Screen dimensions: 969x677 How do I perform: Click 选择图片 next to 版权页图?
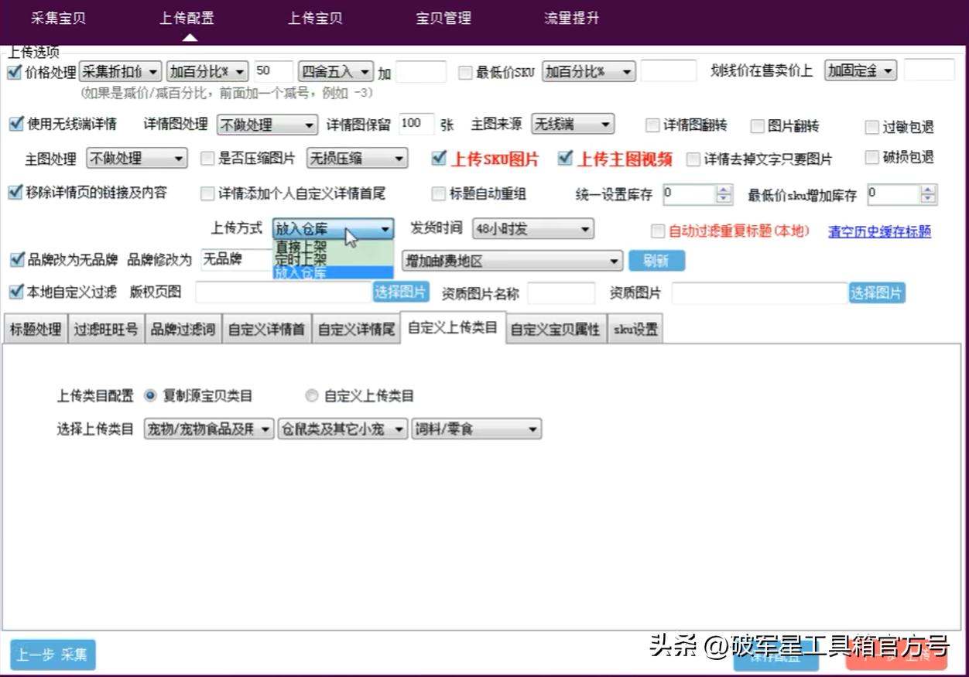(x=400, y=292)
